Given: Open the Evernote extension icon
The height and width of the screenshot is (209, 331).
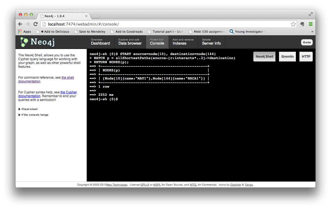Looking at the screenshot, I should [x=302, y=24].
